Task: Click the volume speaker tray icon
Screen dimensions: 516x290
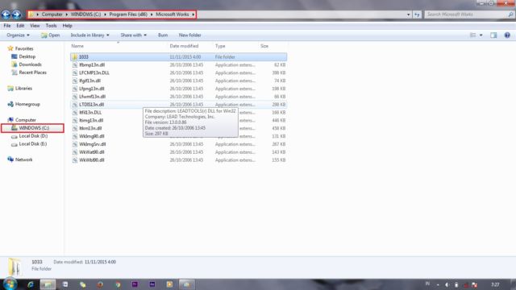Action: pos(447,284)
